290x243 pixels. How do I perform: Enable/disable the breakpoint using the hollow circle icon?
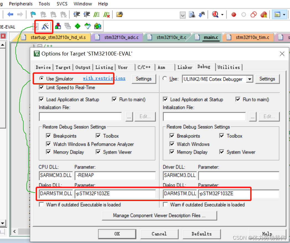(244, 14)
